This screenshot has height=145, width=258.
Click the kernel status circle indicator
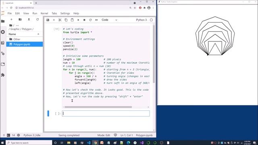pyautogui.click(x=151, y=20)
